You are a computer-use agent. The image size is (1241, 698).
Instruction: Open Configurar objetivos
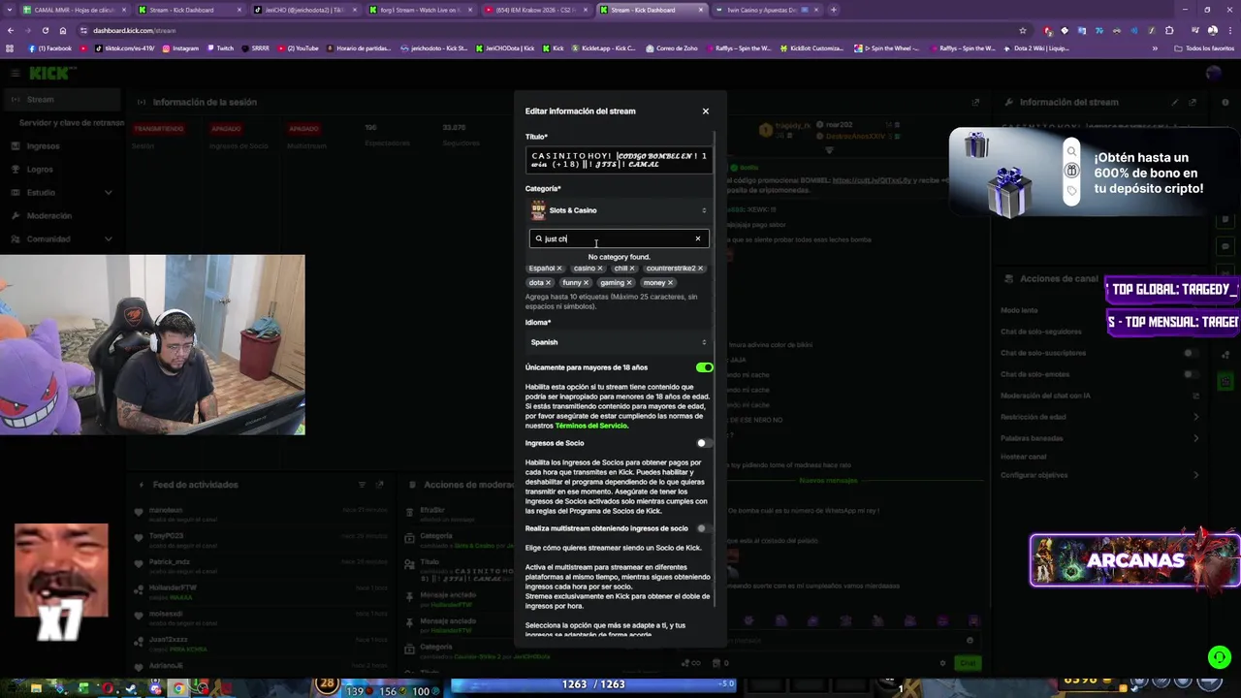1100,475
